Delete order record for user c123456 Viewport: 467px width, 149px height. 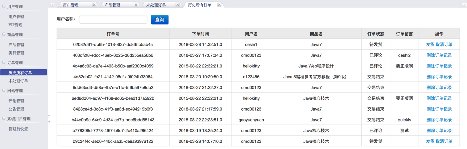439,77
